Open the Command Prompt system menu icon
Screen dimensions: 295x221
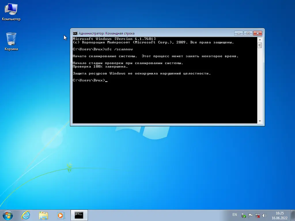(75, 33)
